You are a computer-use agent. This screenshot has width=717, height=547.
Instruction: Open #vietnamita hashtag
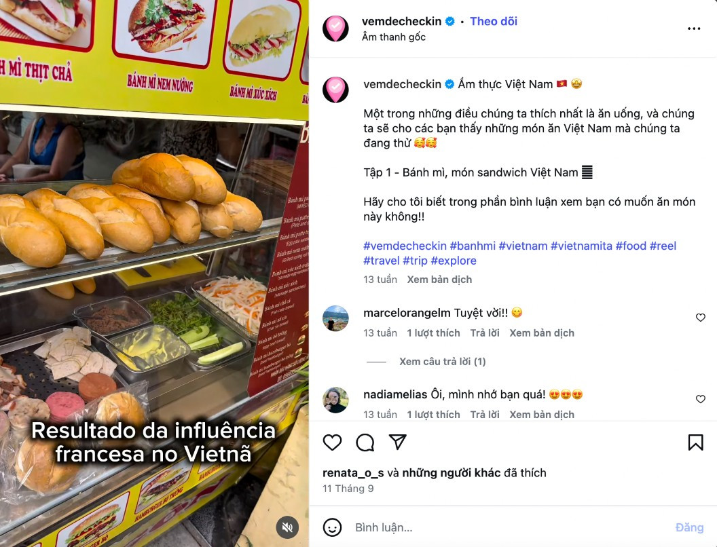click(581, 246)
